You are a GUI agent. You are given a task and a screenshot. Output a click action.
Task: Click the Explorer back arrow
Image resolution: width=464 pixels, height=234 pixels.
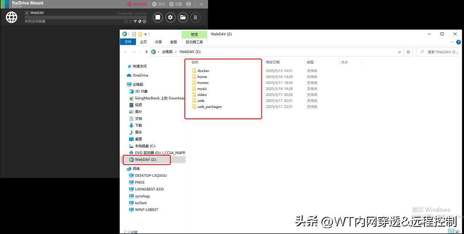125,52
